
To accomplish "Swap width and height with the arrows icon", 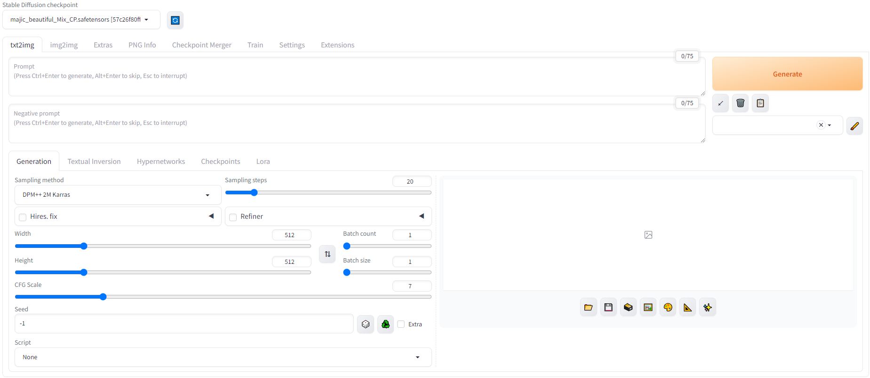I will point(327,254).
